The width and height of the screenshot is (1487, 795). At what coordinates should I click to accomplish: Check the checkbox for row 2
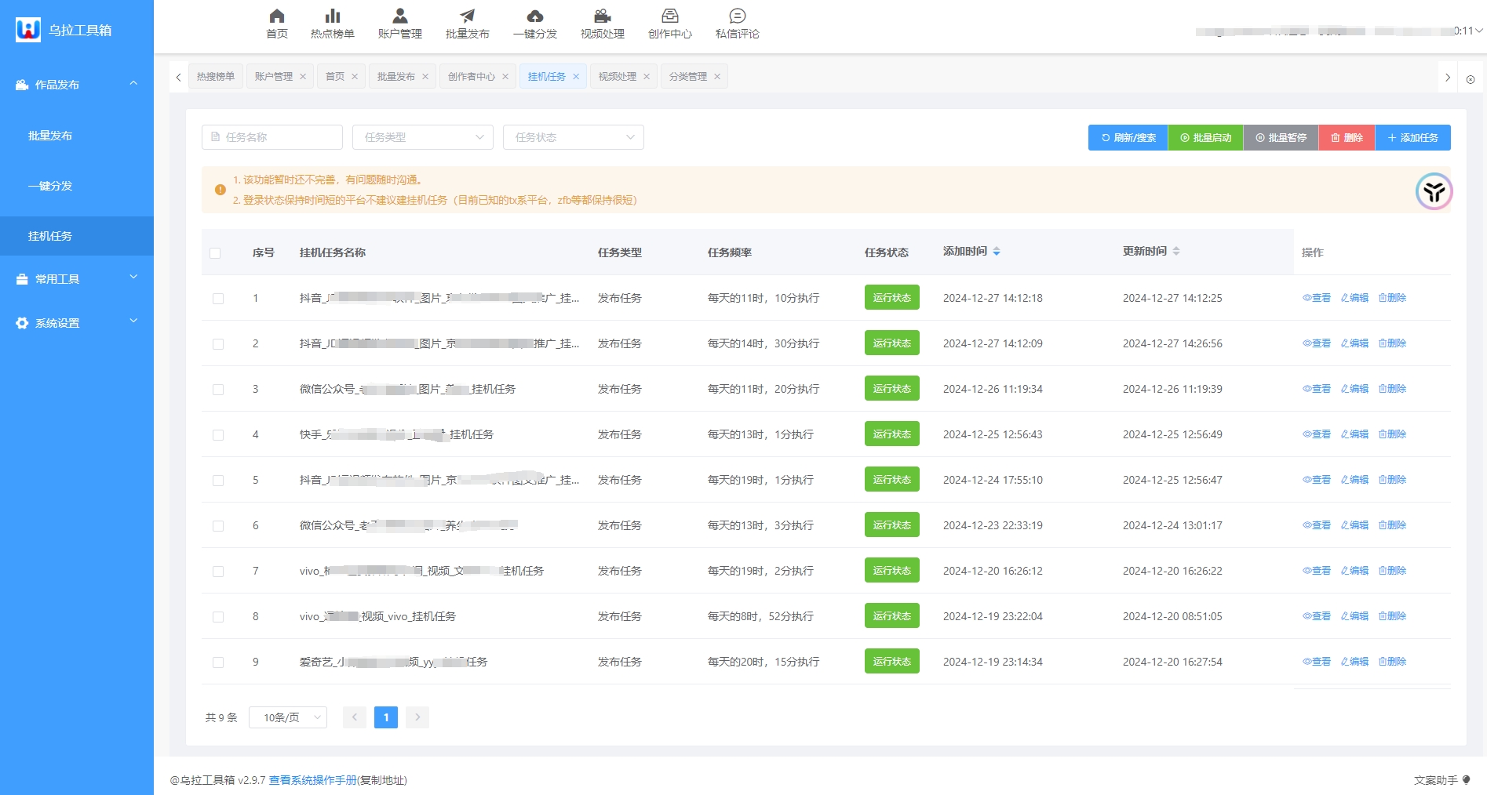click(218, 344)
